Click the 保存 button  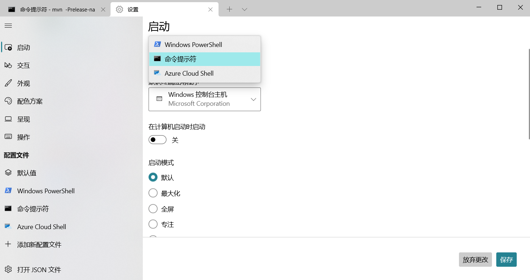point(506,260)
